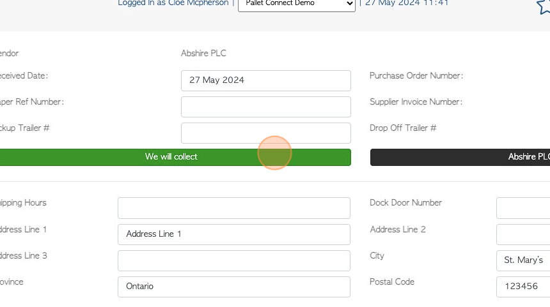Click into the Address Line 3 field
The height and width of the screenshot is (307, 550).
point(234,260)
